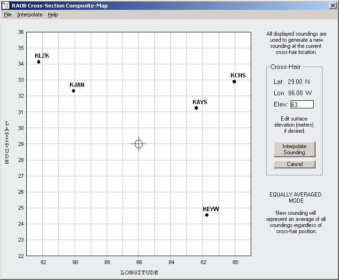Click the KJAN station label
This screenshot has height=280, width=339.
[77, 84]
